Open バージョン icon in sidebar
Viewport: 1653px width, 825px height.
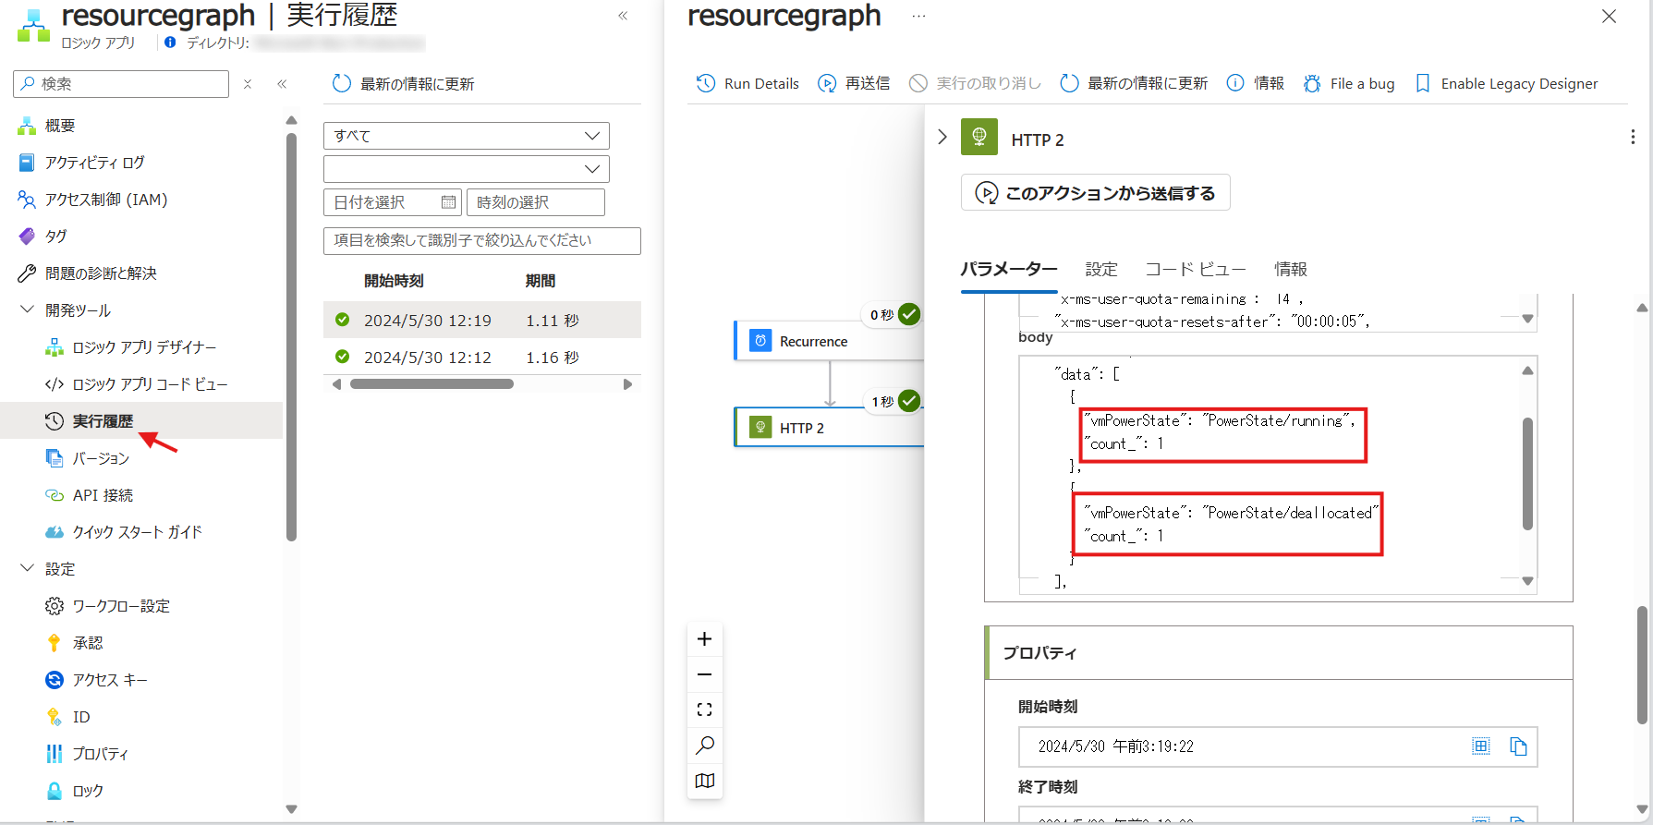coord(55,458)
